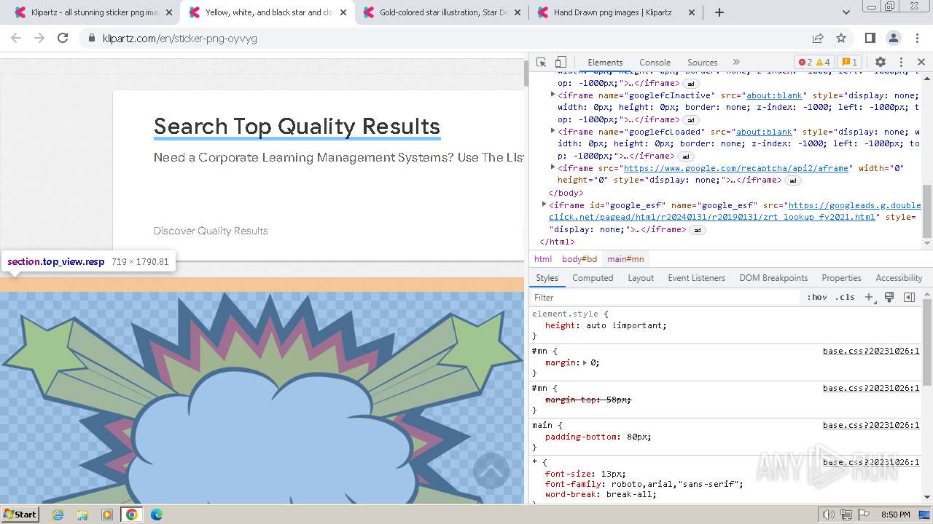
Task: Click the issues counter badge
Action: point(848,63)
